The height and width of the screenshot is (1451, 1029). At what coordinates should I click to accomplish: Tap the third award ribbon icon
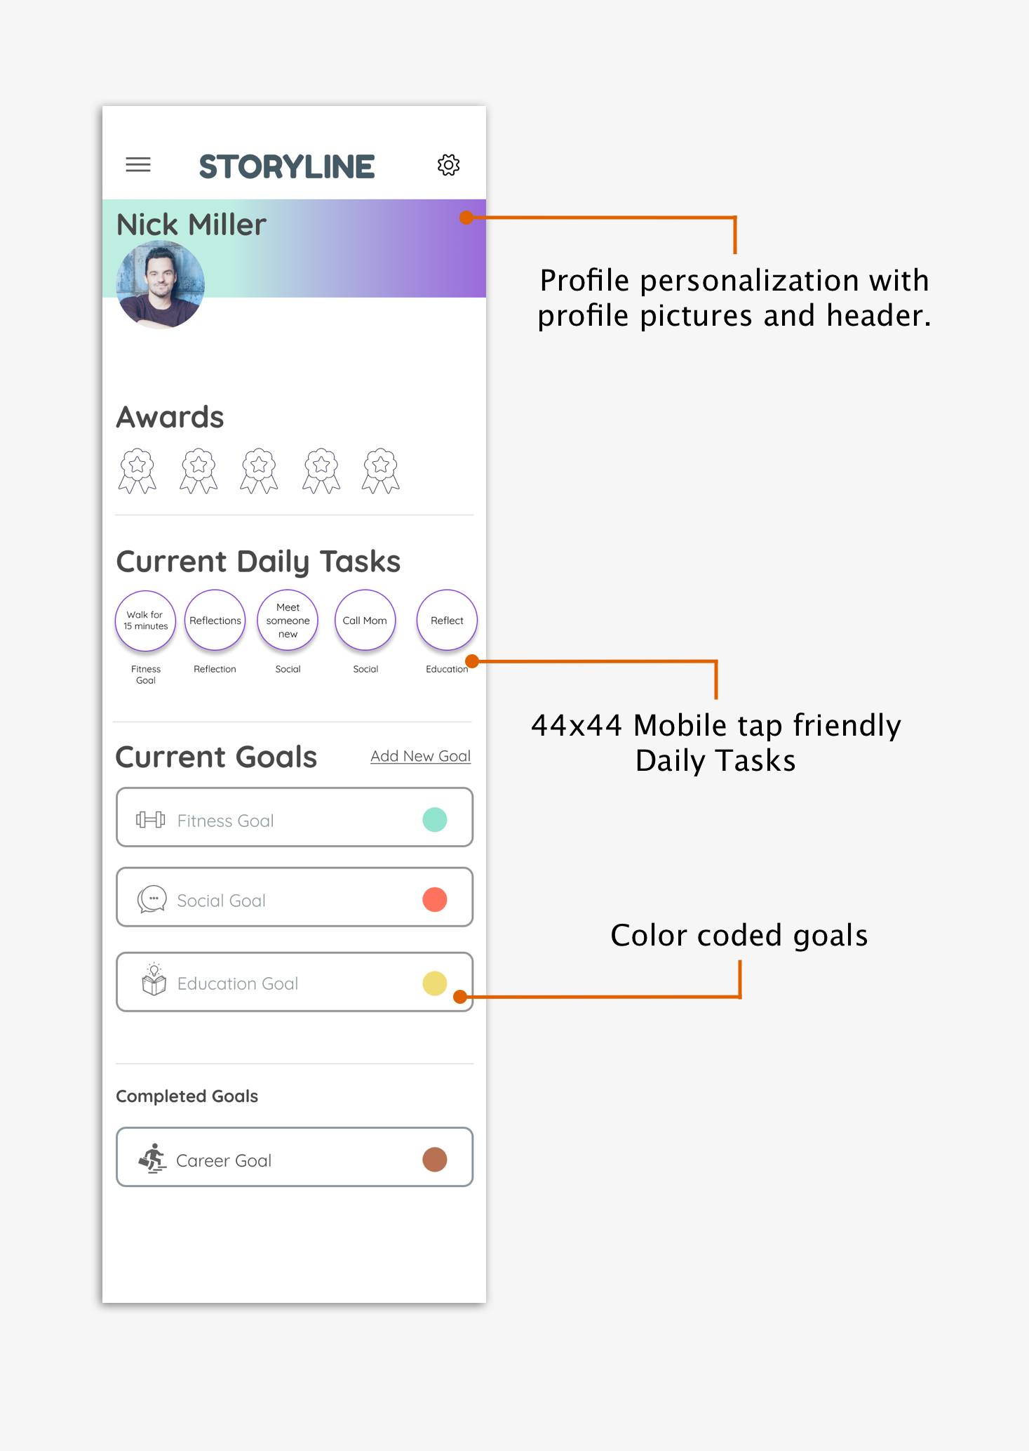point(260,471)
